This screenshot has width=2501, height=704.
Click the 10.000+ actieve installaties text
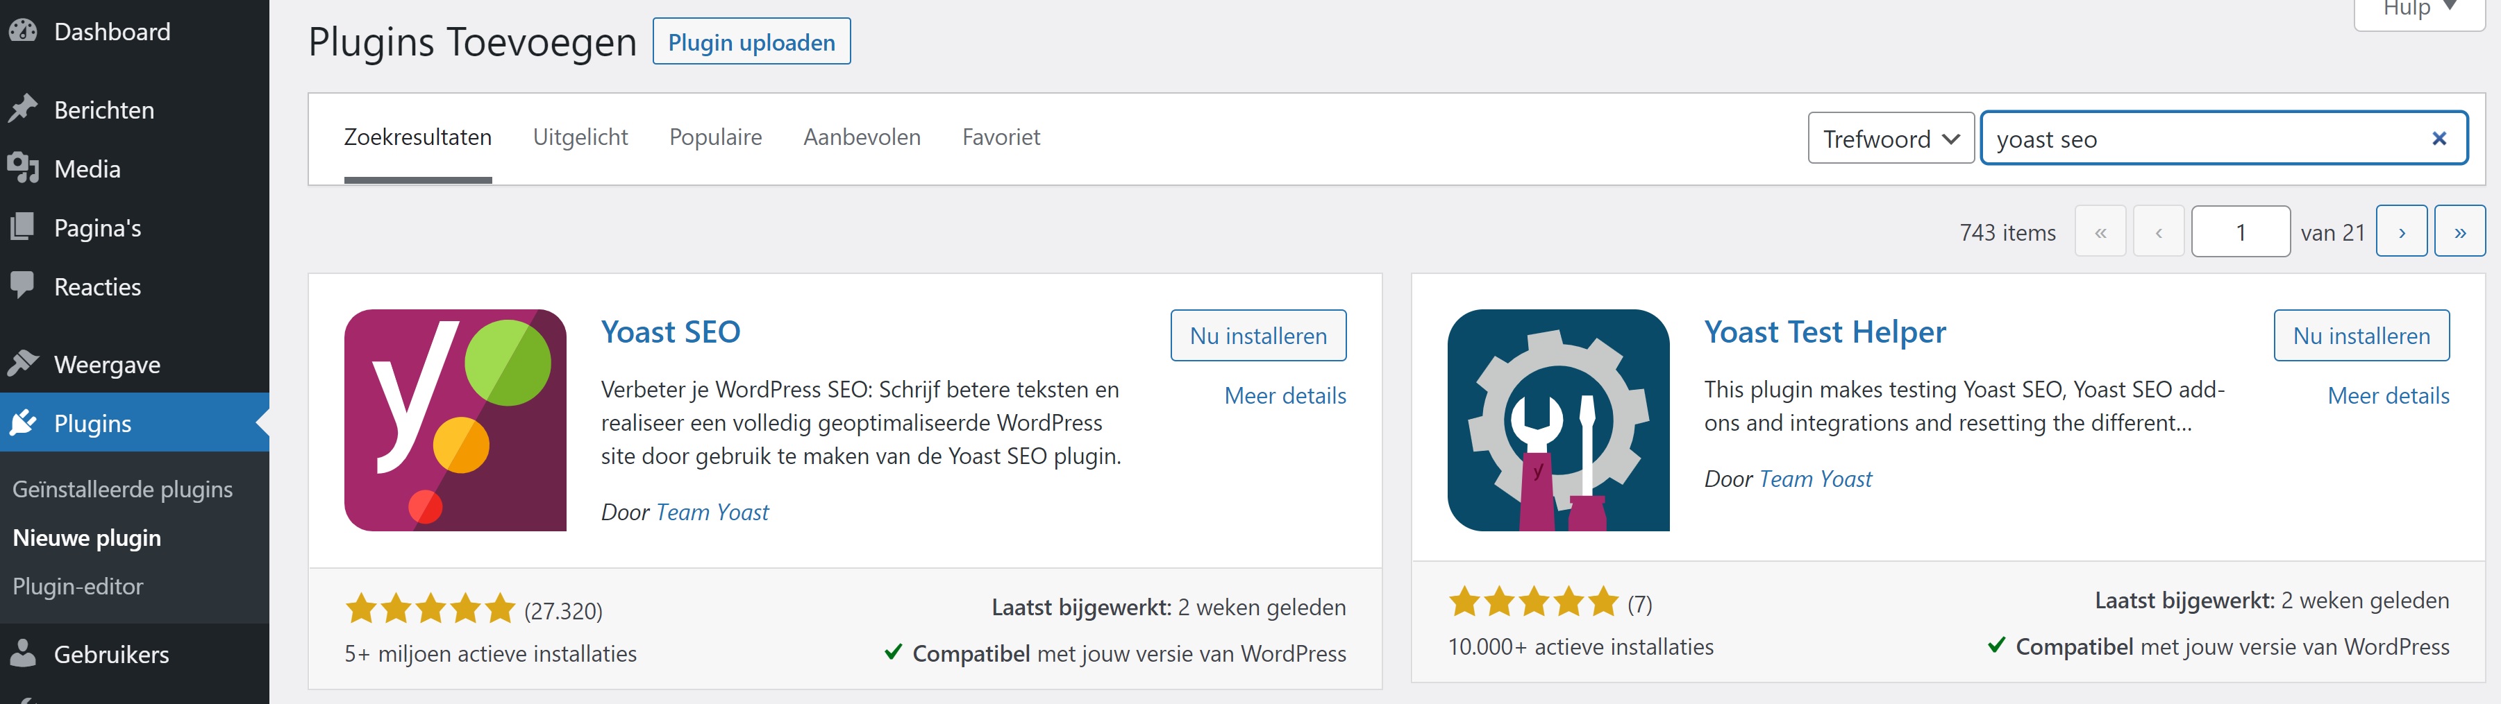click(1580, 647)
